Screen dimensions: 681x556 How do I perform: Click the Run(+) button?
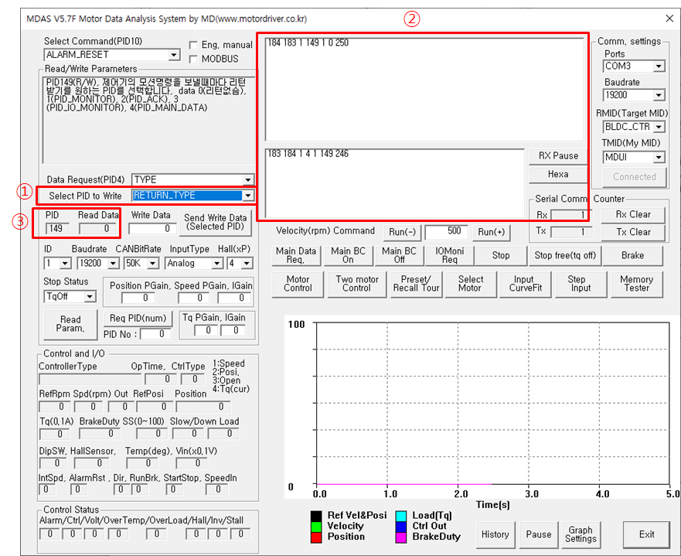[x=491, y=233]
